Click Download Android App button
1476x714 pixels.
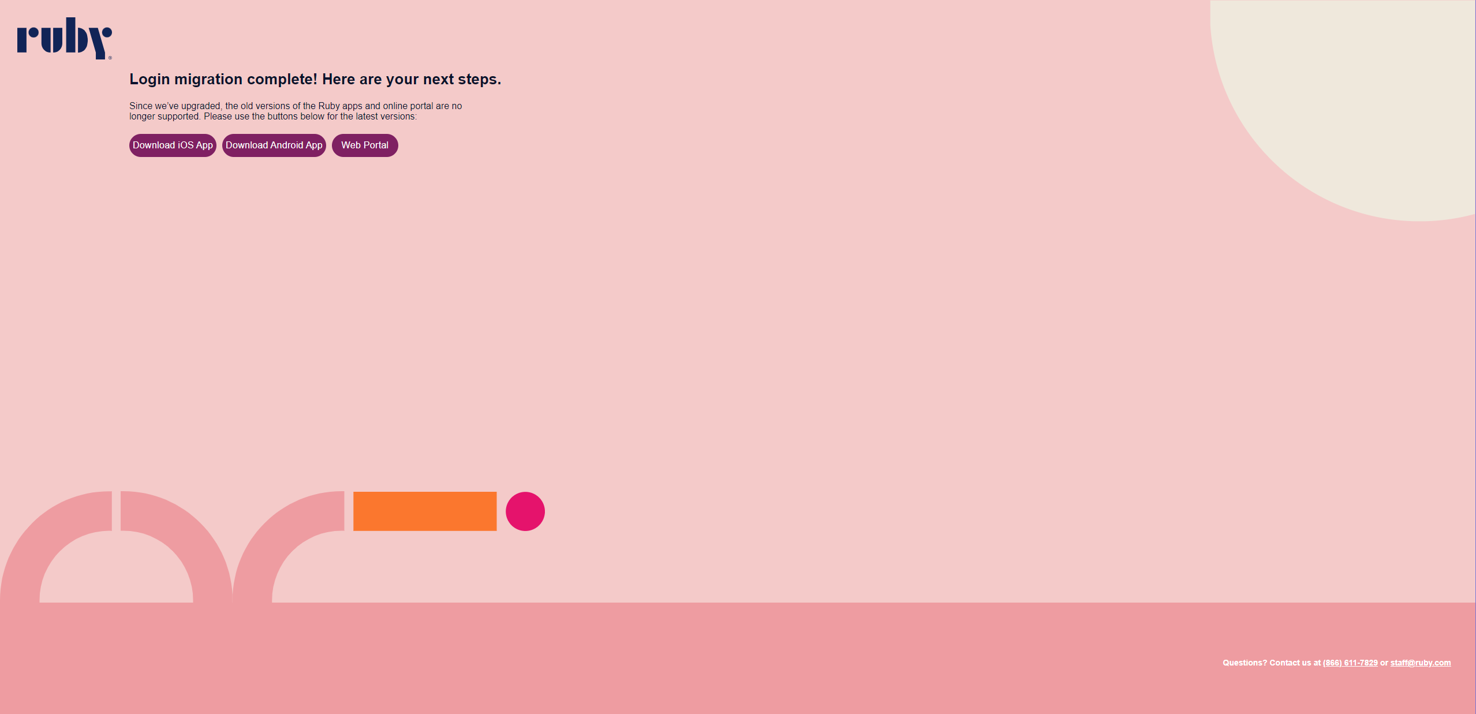273,145
